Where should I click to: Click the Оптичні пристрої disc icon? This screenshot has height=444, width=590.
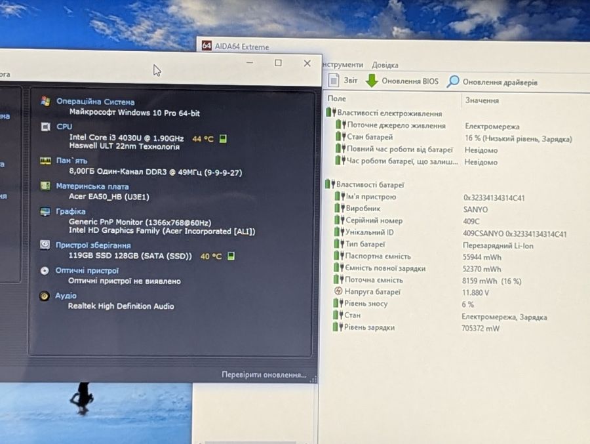pyautogui.click(x=45, y=270)
